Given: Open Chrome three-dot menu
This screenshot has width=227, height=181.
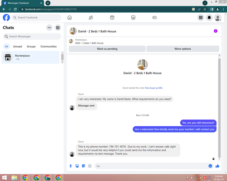Looking at the screenshot, I should [223, 9].
